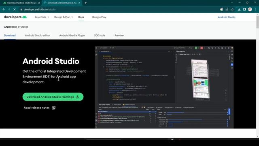Click the developers Android logo

pyautogui.click(x=15, y=17)
